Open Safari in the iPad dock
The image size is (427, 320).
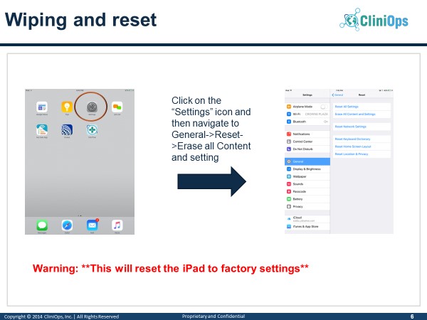[67, 225]
